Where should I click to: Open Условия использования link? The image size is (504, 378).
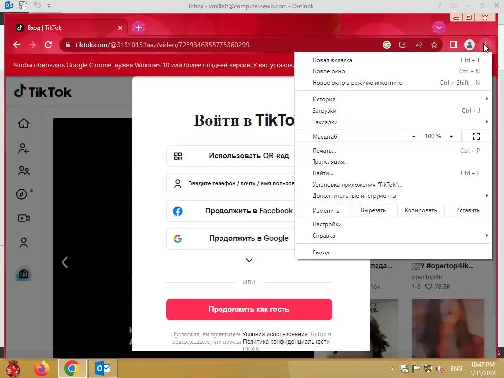pos(275,334)
